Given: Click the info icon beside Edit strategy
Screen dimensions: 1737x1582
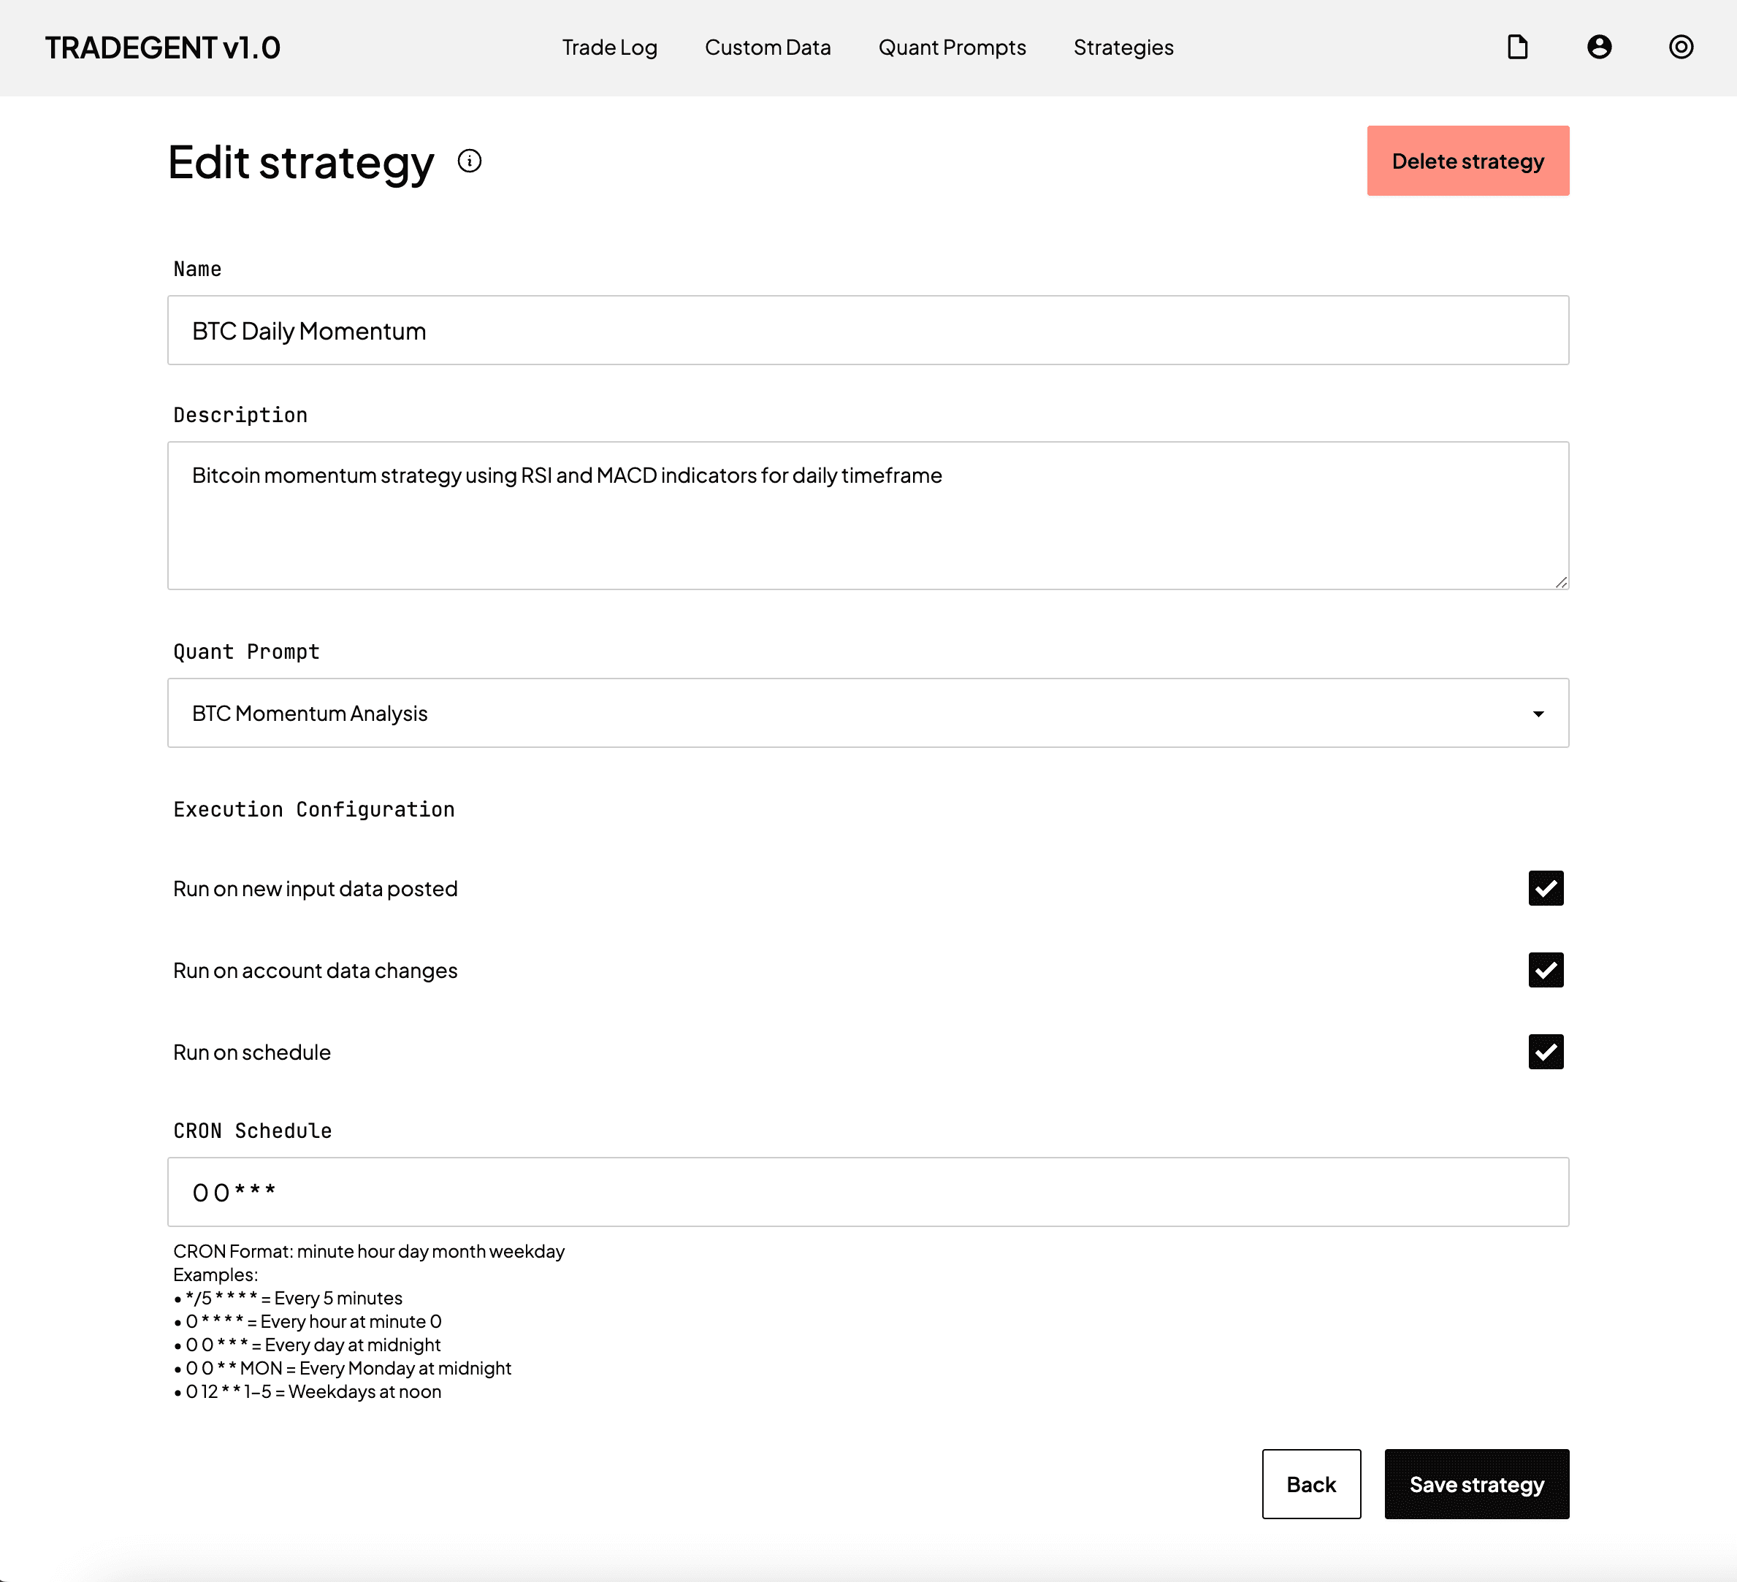Looking at the screenshot, I should click(x=470, y=161).
